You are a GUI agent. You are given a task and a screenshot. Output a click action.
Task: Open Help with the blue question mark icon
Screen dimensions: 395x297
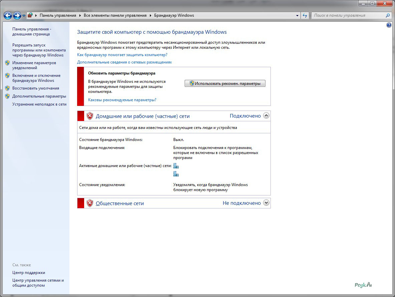point(389,25)
